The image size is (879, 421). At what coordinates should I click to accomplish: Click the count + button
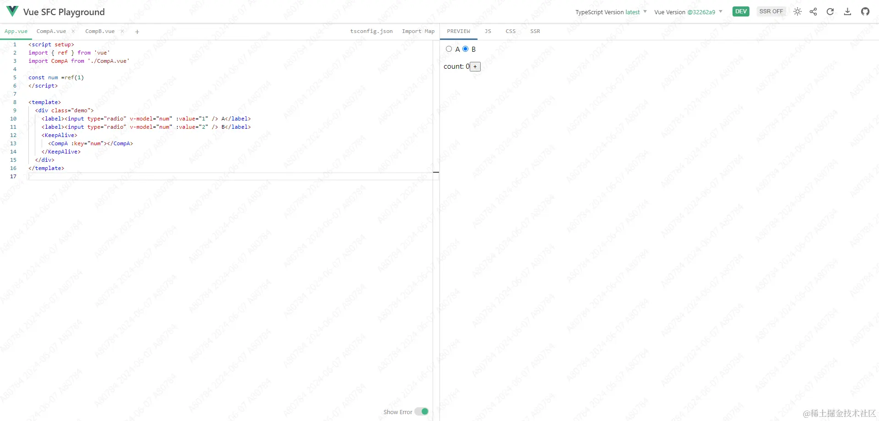tap(475, 67)
